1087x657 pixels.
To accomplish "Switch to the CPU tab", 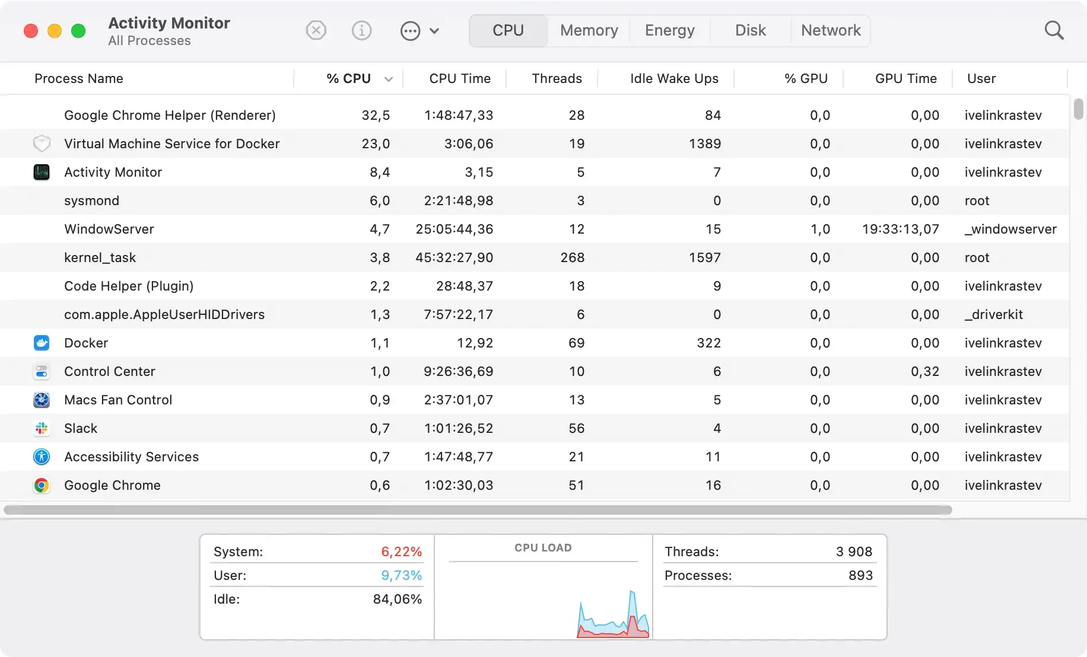I will pos(508,30).
